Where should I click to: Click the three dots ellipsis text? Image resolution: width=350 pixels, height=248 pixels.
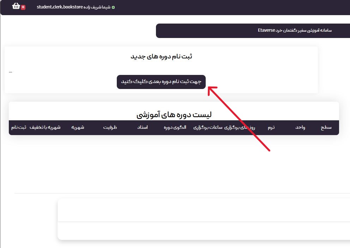click(x=11, y=71)
